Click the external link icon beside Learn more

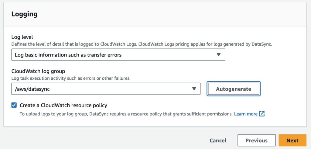pyautogui.click(x=262, y=114)
